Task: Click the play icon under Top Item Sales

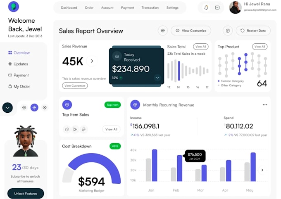Action: [75, 129]
